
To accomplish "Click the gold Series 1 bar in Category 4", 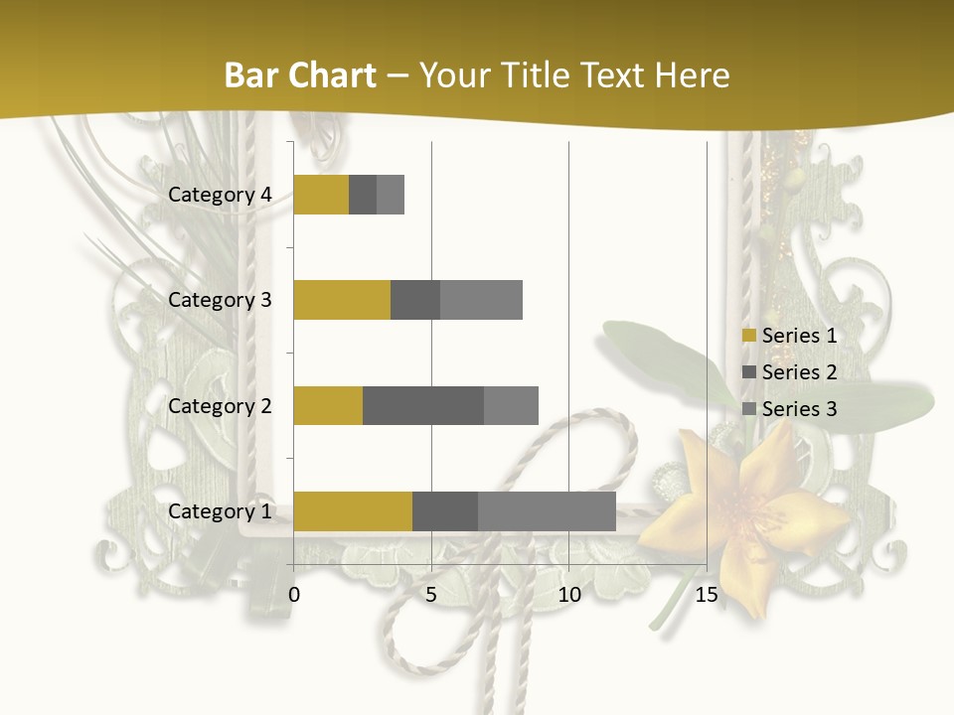I will pyautogui.click(x=321, y=195).
